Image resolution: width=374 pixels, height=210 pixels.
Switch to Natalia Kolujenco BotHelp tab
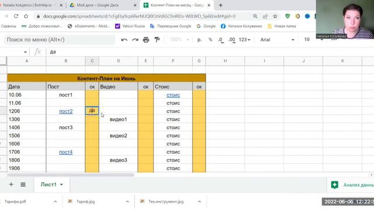tap(30, 5)
